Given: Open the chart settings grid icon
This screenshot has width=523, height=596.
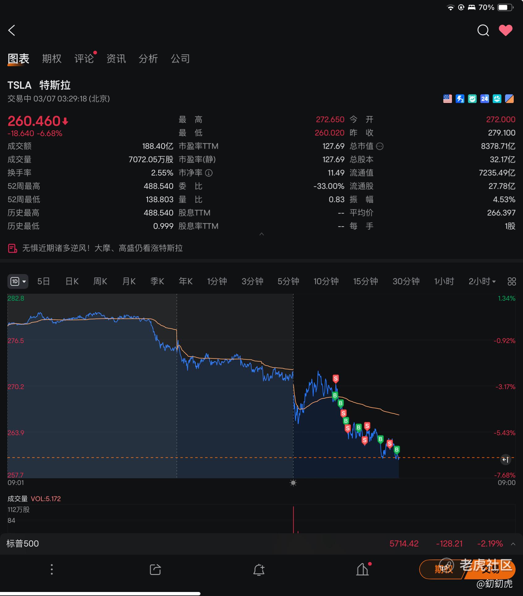Looking at the screenshot, I should tap(512, 281).
